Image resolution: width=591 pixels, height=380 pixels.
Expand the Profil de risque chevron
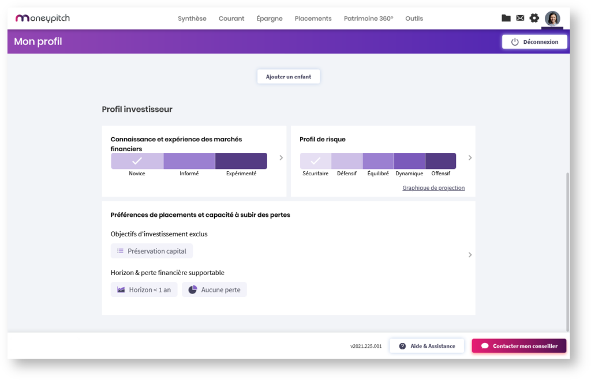click(470, 157)
